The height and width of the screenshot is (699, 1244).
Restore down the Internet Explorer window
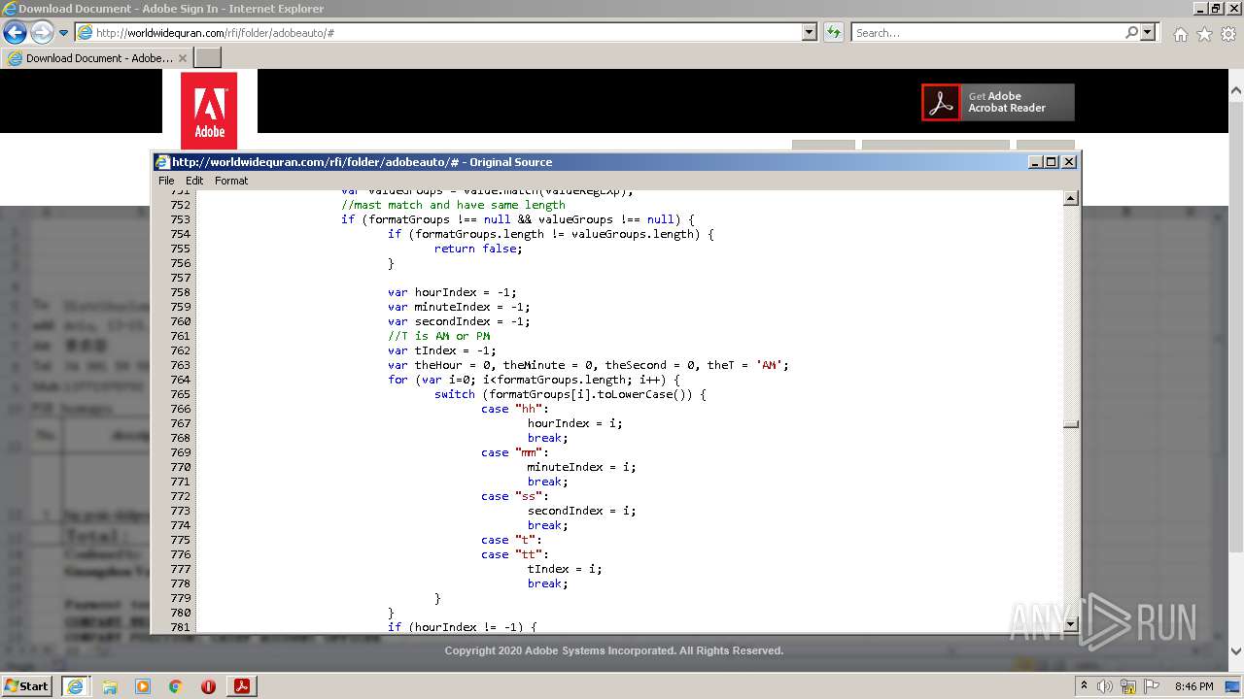click(x=1216, y=8)
